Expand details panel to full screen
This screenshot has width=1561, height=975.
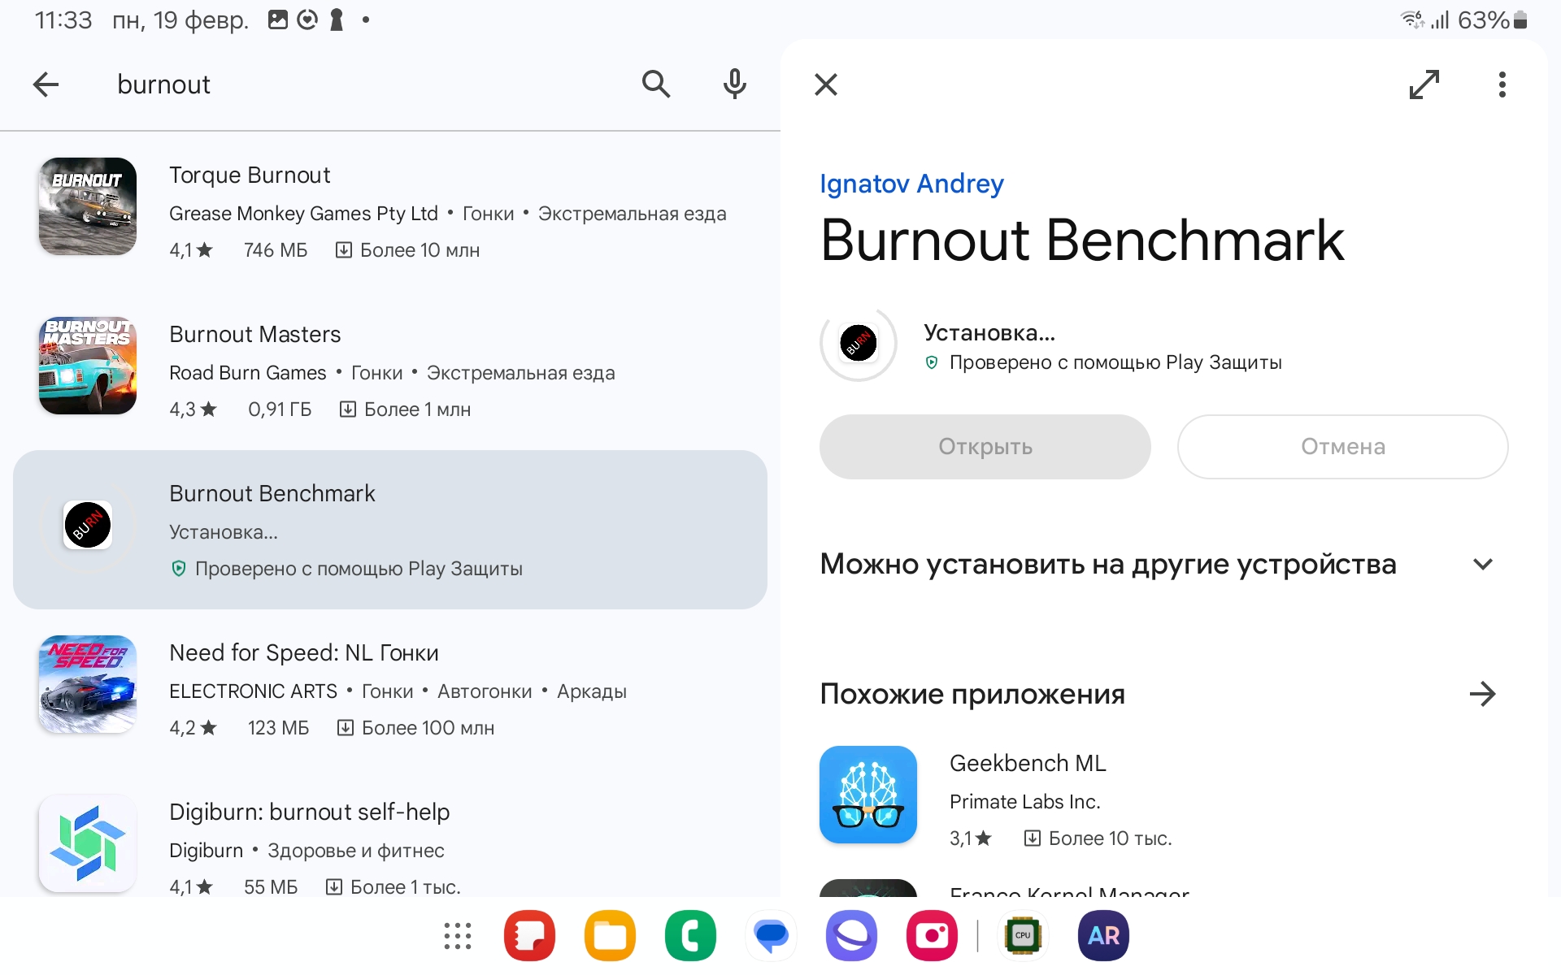1424,84
